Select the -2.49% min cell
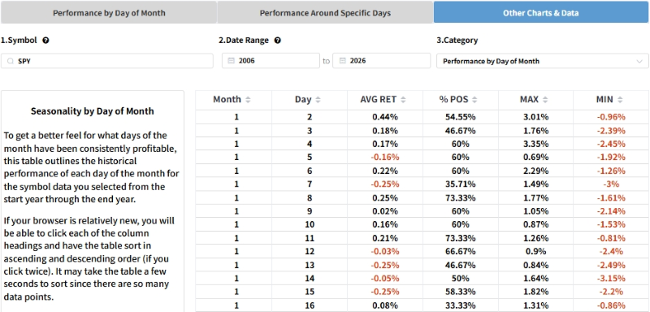Image resolution: width=650 pixels, height=312 pixels. click(x=611, y=265)
